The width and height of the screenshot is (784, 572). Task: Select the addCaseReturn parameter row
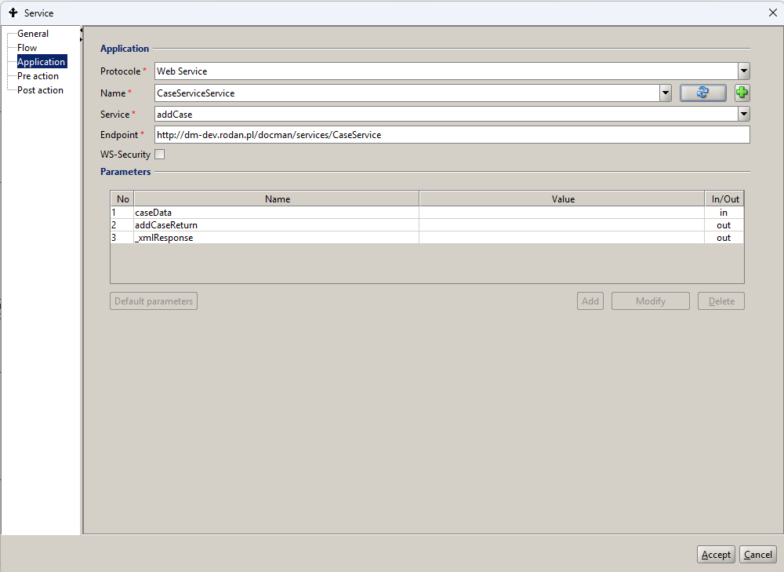click(x=276, y=225)
